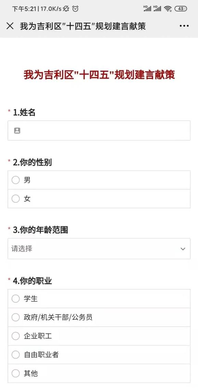Choose 政府/机关干部/公务员 occupation
The width and height of the screenshot is (198, 391).
tap(99, 318)
